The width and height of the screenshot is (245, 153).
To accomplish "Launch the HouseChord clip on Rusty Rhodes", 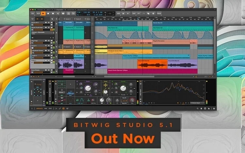I will click(x=68, y=71).
